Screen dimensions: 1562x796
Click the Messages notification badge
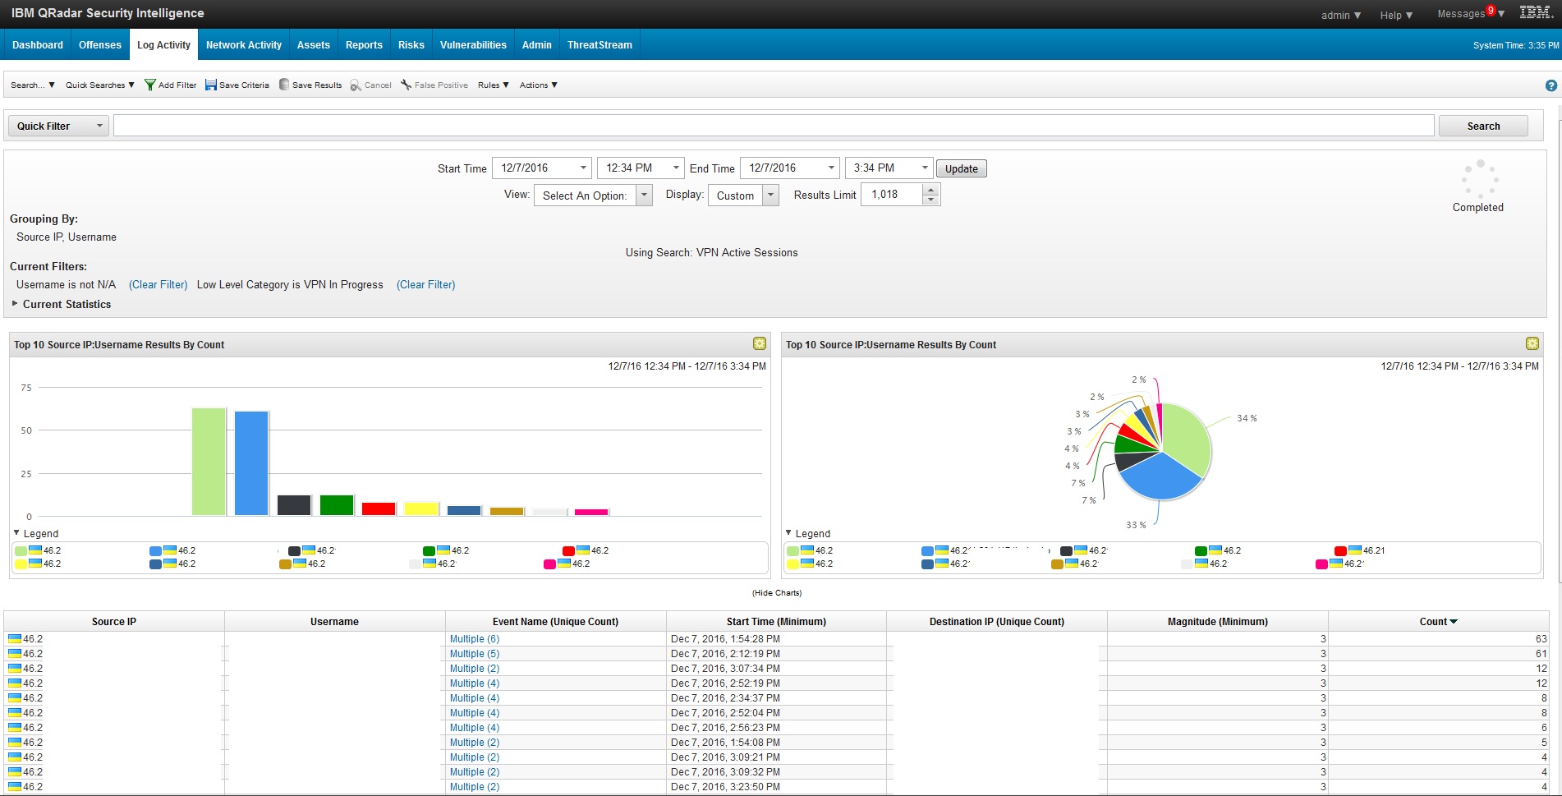tap(1491, 11)
